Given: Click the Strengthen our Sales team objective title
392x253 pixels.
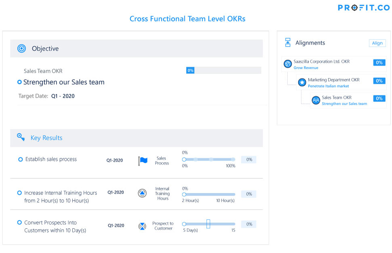Looking at the screenshot, I should tap(64, 82).
